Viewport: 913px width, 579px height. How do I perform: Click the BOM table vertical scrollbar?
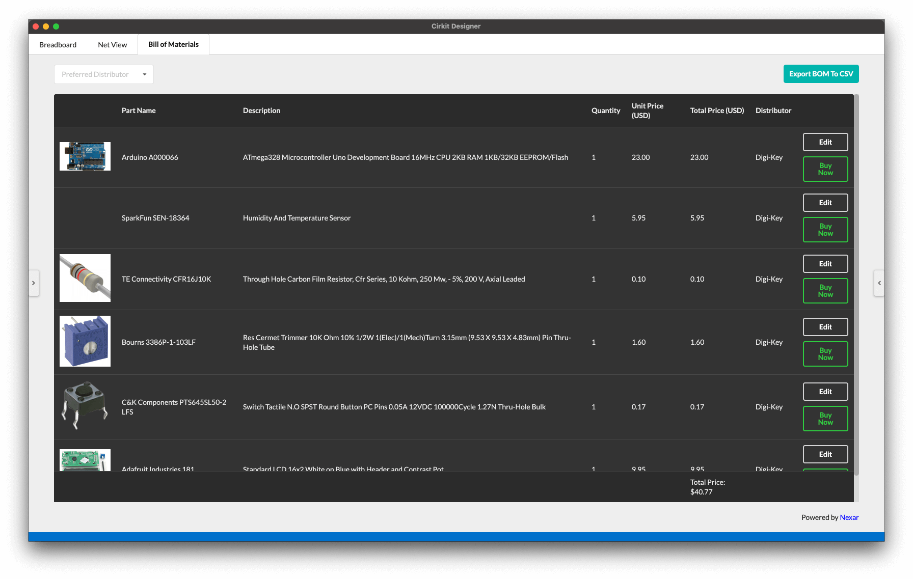point(856,284)
